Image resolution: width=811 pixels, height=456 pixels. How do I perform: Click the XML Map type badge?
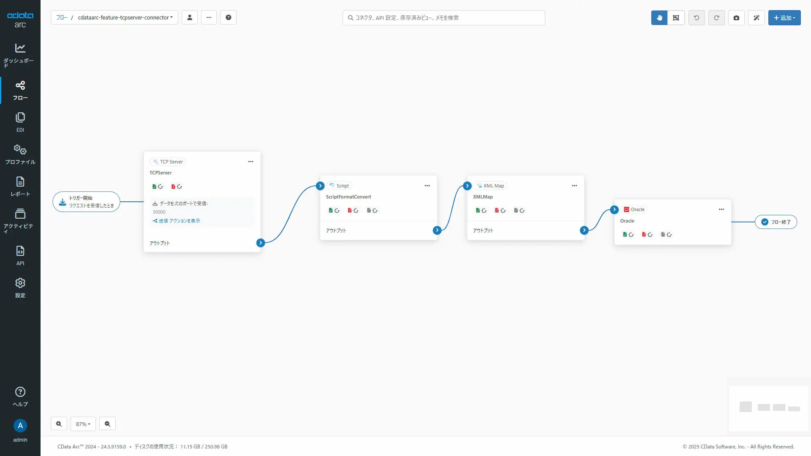[490, 186]
